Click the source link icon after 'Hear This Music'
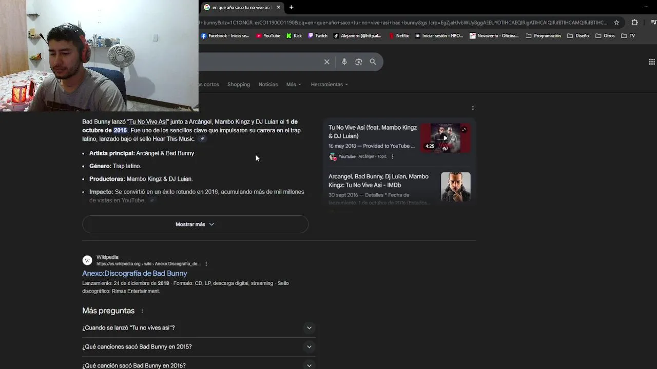This screenshot has height=369, width=657. coord(202,139)
